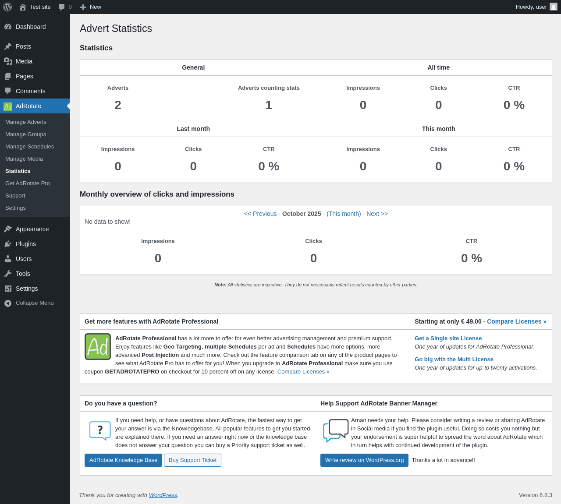Click the Settings sliders icon in sidebar

click(8, 289)
